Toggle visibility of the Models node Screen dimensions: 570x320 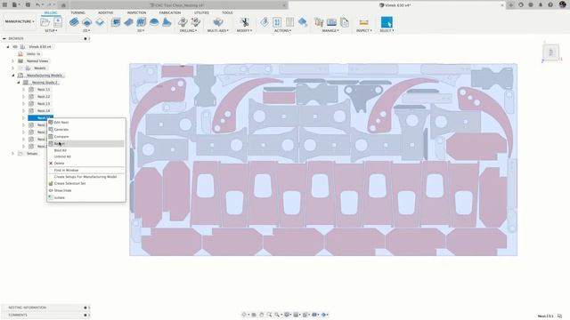pos(20,68)
